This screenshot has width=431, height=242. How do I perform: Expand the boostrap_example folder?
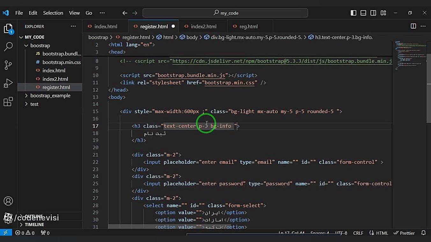[x=50, y=96]
